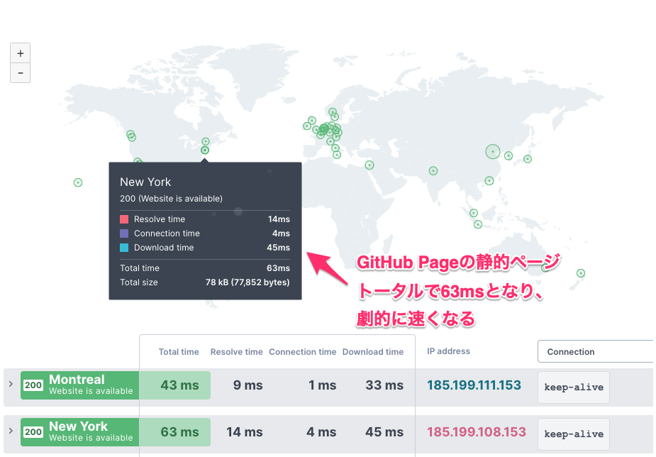
Task: Open IP address 185.199.111.153 link
Action: pyautogui.click(x=474, y=385)
